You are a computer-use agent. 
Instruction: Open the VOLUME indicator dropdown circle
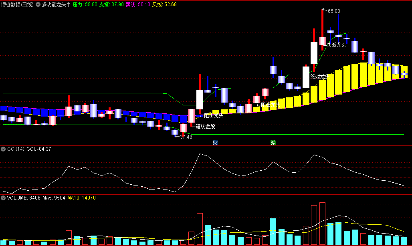(x=3, y=198)
